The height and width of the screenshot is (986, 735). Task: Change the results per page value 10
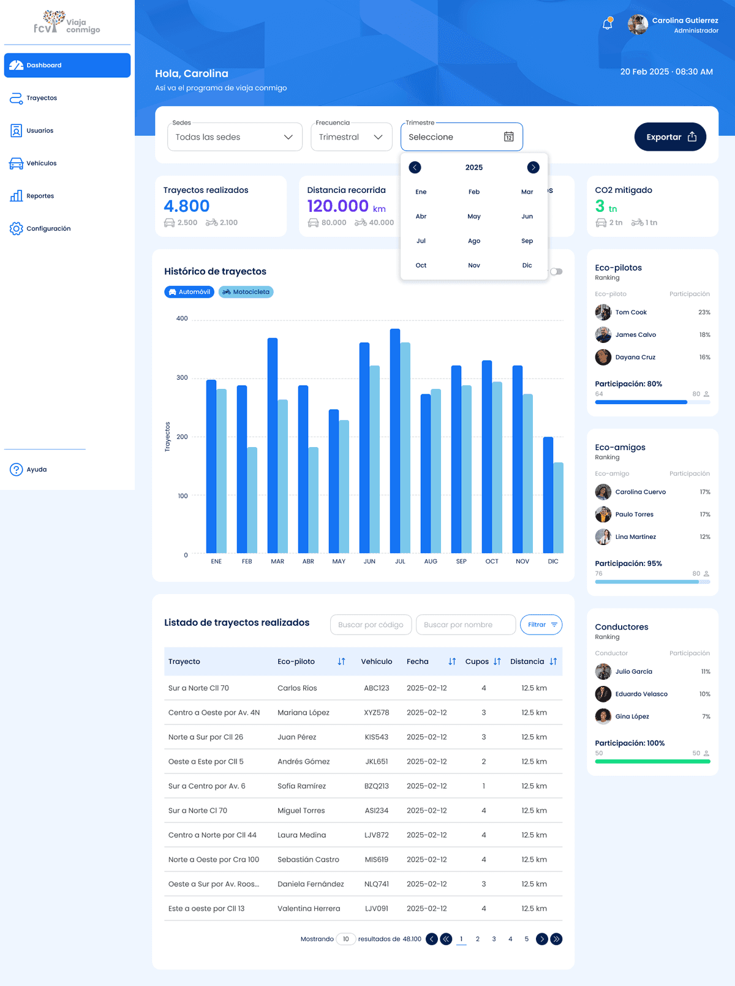[346, 939]
